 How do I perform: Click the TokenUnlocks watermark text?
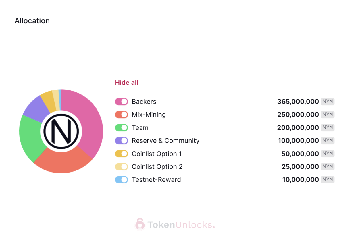coord(181,225)
